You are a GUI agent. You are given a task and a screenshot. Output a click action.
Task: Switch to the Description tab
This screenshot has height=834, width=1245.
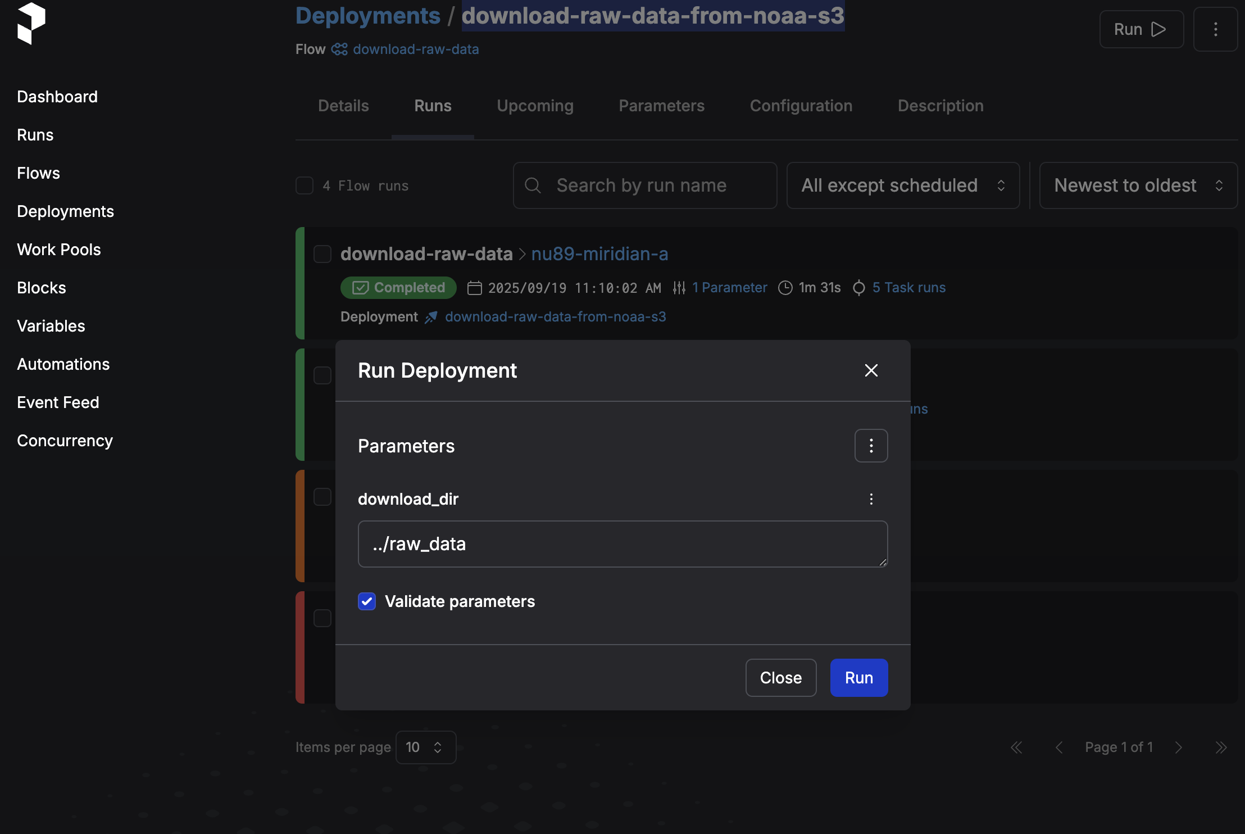(x=940, y=106)
